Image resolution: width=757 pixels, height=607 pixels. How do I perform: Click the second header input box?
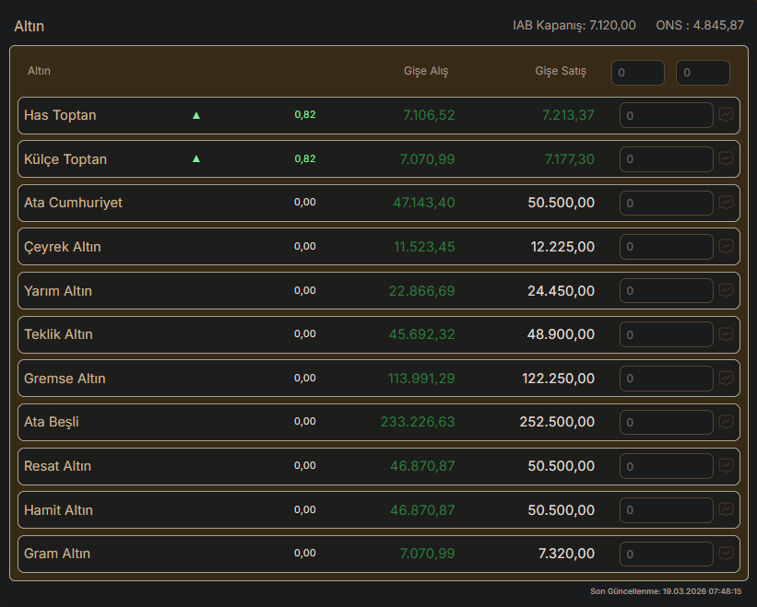[x=703, y=73]
